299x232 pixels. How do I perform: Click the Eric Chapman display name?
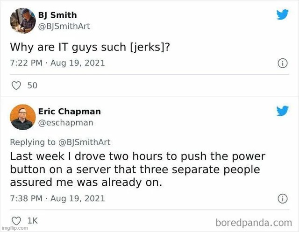pos(70,112)
